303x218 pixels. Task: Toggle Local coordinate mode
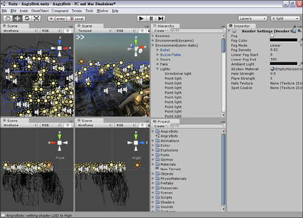click(76, 19)
